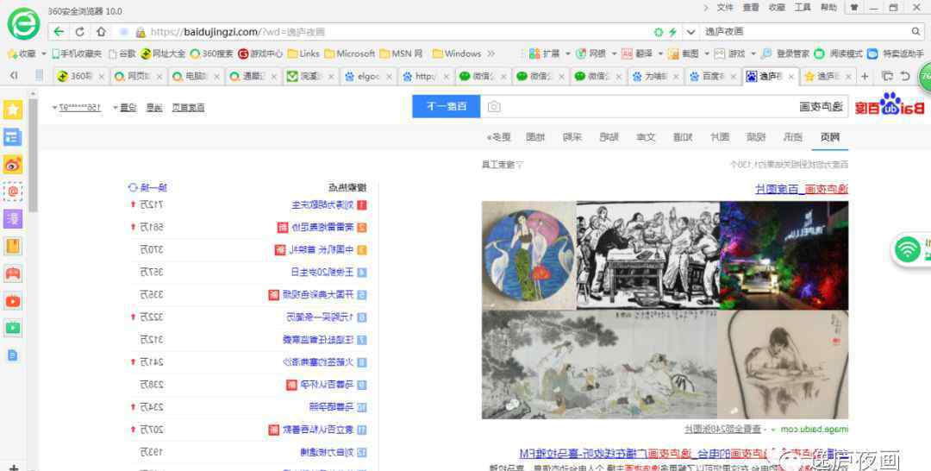Click the page vertical scrollbar beside the sidebar

(x=34, y=154)
